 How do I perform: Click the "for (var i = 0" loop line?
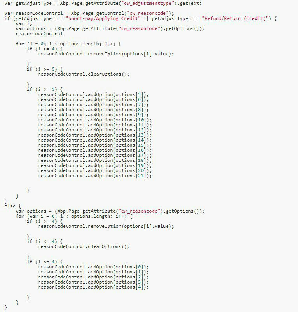[74, 216]
